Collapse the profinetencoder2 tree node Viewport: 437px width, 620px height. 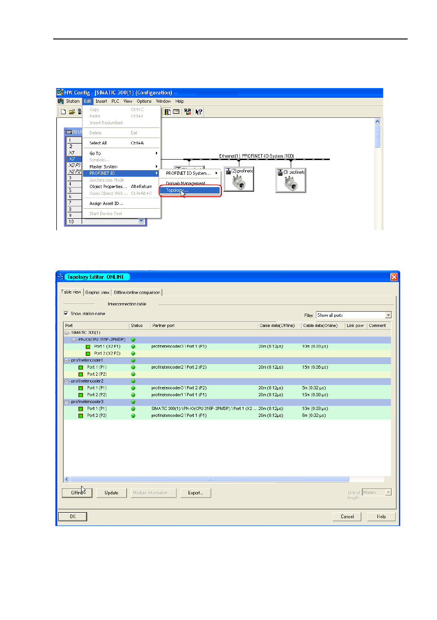pos(66,381)
